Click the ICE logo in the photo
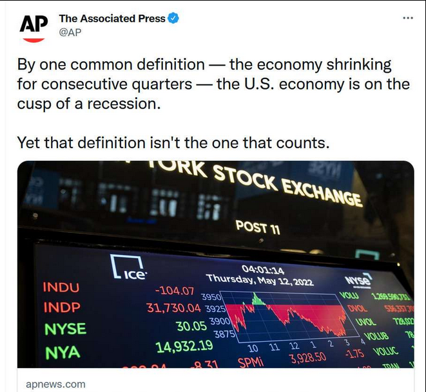This screenshot has width=426, height=392. click(128, 268)
